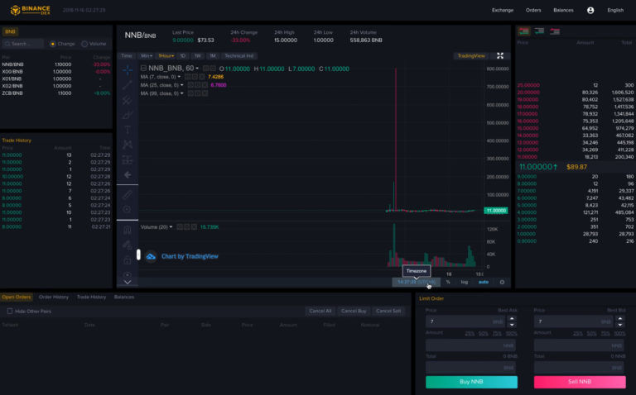
Task: Switch to bottom Trade History tab
Action: (91, 297)
